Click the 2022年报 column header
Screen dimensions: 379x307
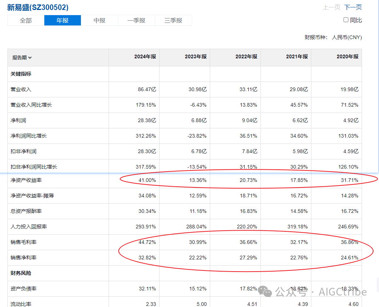coord(246,56)
